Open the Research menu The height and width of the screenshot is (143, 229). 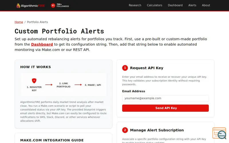tap(135, 5)
